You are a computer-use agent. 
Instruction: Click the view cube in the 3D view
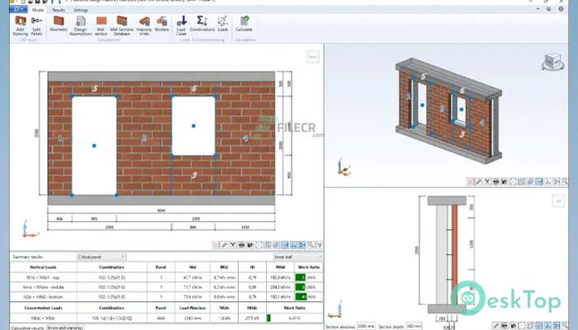click(552, 62)
